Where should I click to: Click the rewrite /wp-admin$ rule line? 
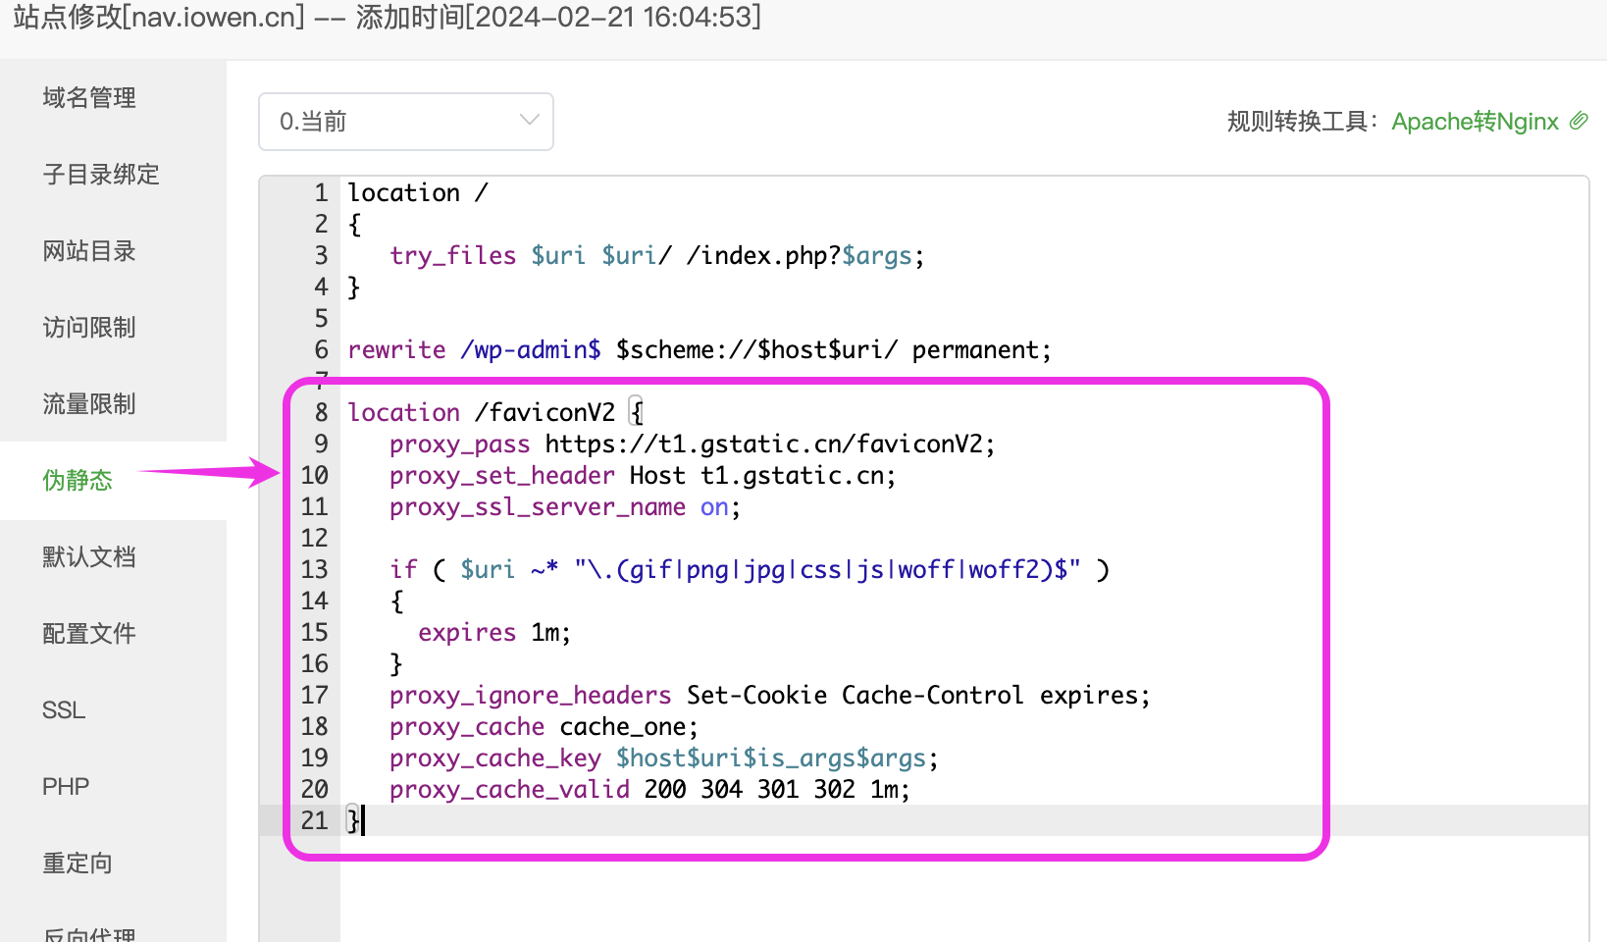pyautogui.click(x=699, y=350)
